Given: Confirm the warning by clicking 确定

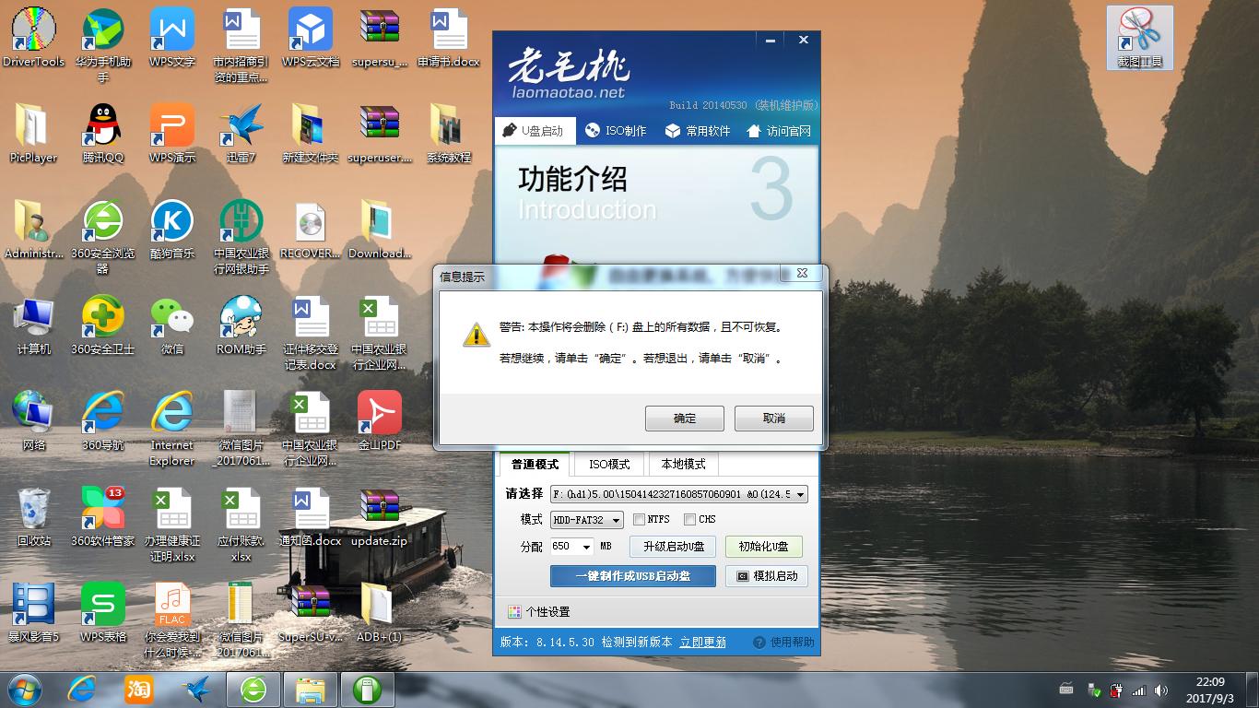Looking at the screenshot, I should click(x=684, y=418).
